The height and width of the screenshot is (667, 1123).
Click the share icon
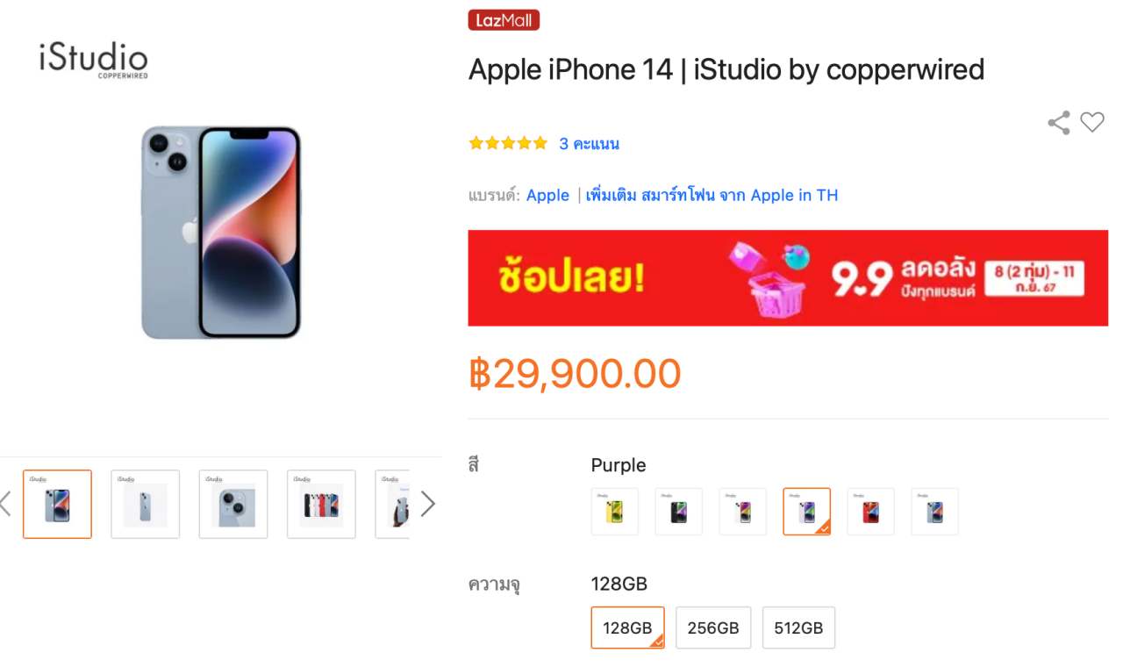click(x=1059, y=123)
